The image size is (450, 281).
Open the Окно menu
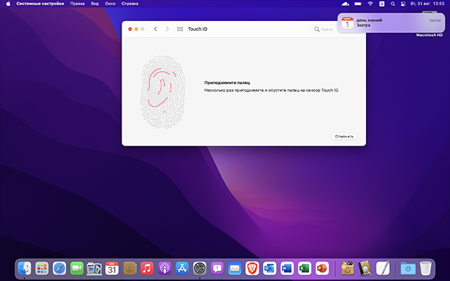110,4
